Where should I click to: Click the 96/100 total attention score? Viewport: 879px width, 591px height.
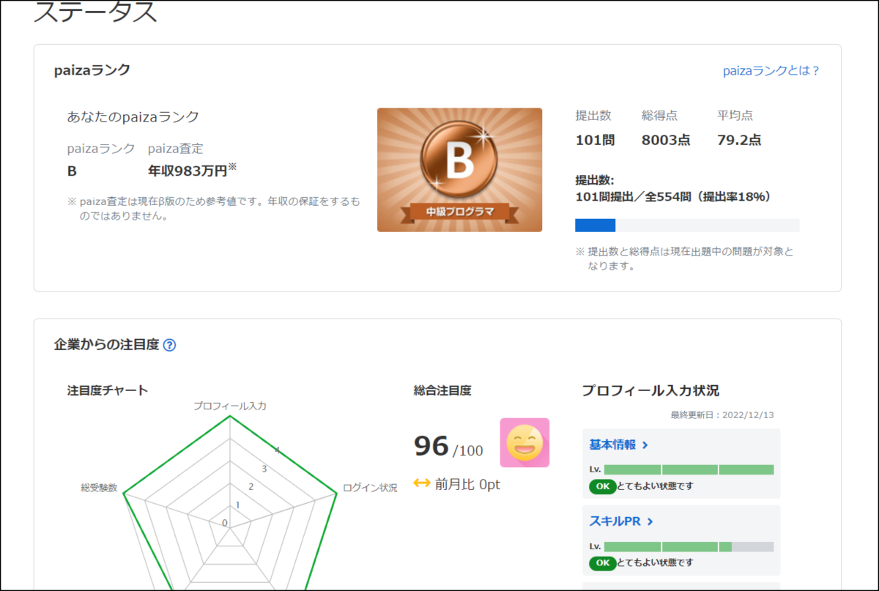click(448, 445)
